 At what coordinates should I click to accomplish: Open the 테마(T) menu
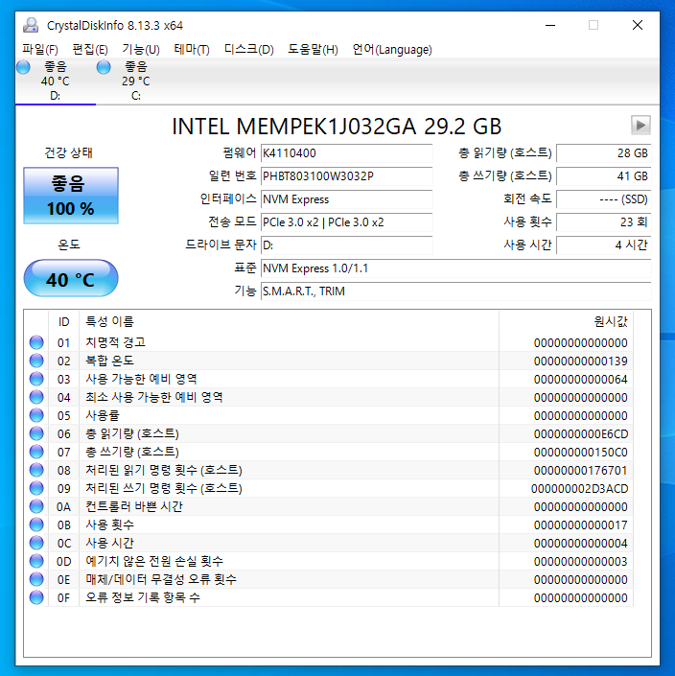[x=192, y=50]
